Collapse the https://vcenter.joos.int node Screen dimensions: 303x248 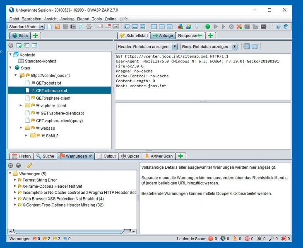16,75
